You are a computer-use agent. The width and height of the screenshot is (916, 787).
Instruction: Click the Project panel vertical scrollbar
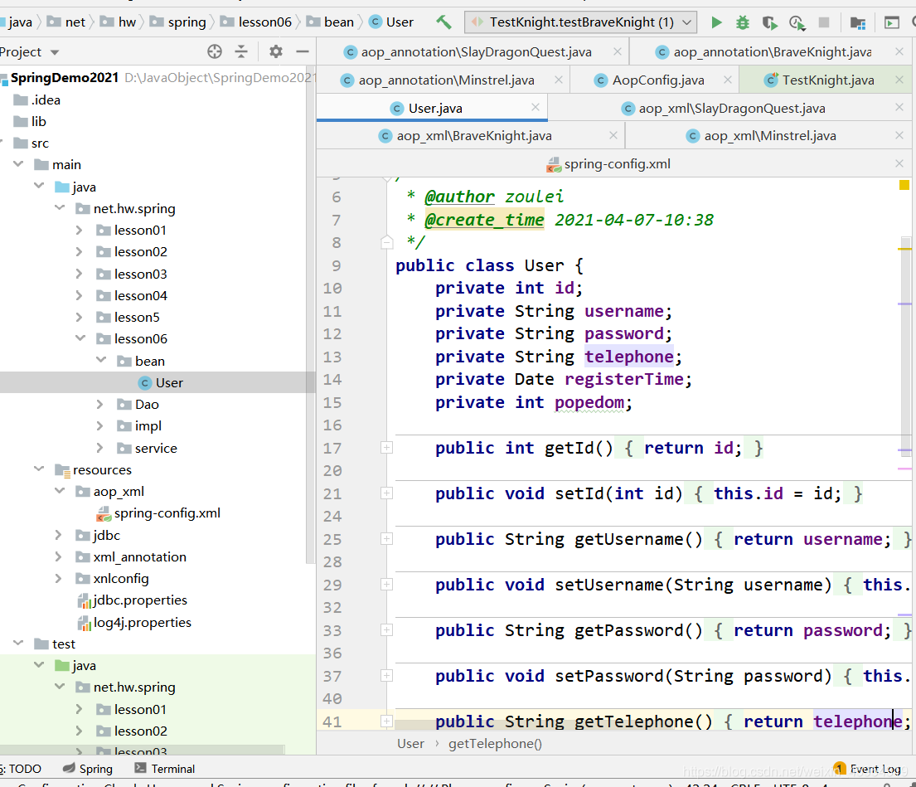(310, 315)
